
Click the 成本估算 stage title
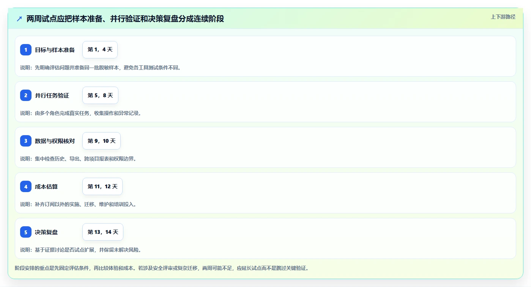(x=46, y=186)
